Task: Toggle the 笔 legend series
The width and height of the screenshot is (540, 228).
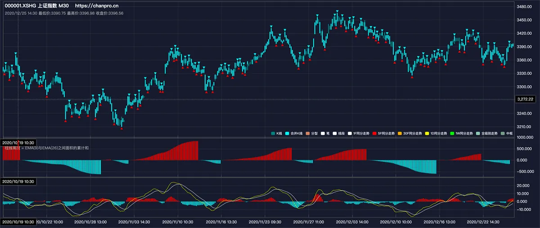Action: (326, 133)
